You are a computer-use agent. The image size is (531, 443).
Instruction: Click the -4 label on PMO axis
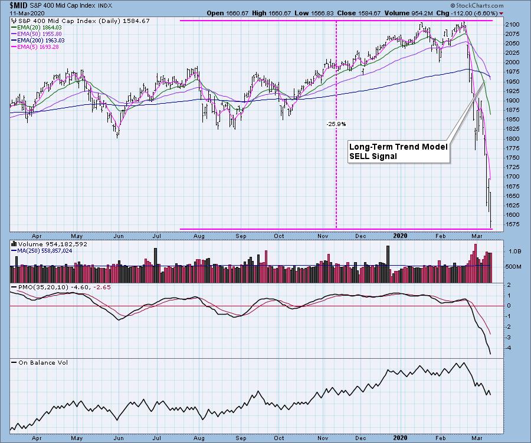pyautogui.click(x=509, y=348)
